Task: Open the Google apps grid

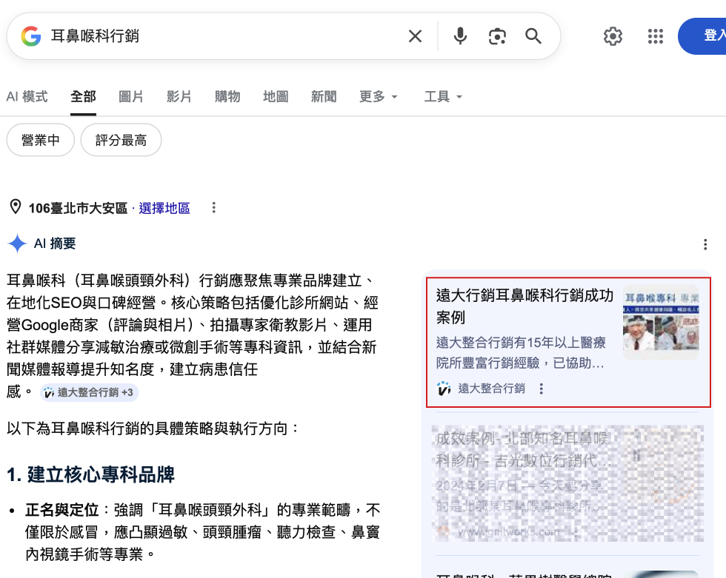Action: pyautogui.click(x=655, y=36)
